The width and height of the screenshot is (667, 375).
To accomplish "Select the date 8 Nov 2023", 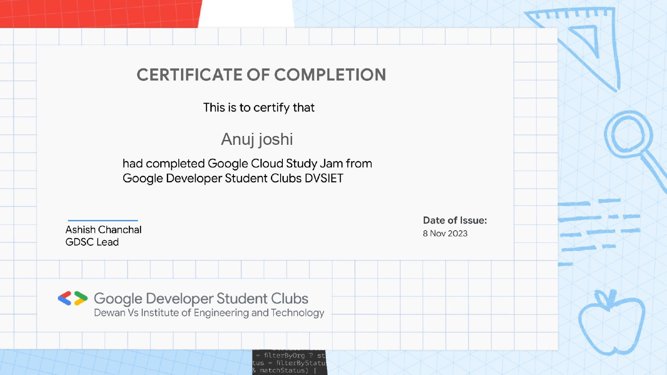I will (445, 234).
